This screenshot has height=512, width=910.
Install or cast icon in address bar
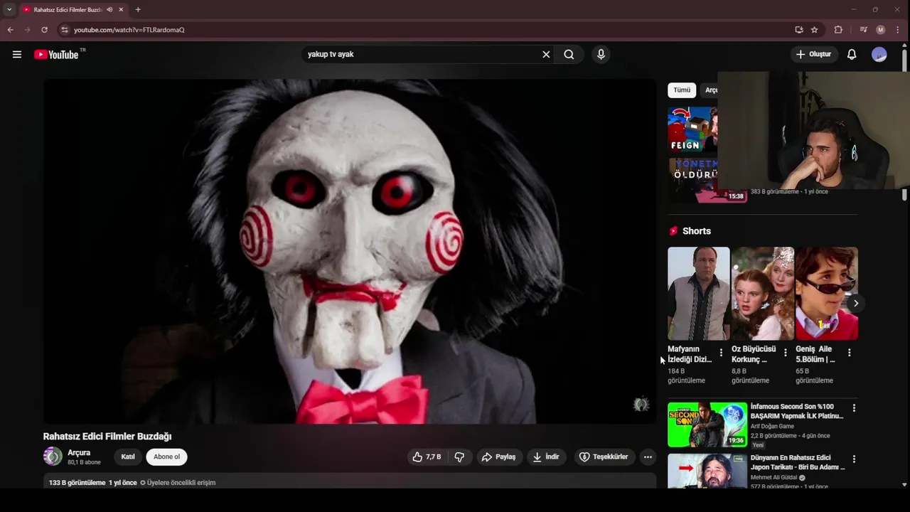tap(799, 30)
